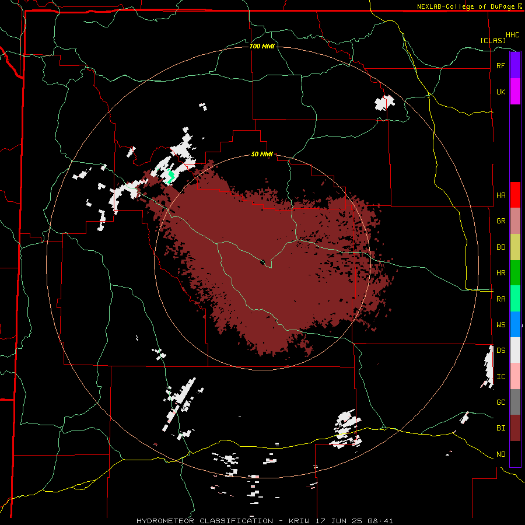Click the 'HR' legend label
The height and width of the screenshot is (525, 525).
tap(501, 273)
